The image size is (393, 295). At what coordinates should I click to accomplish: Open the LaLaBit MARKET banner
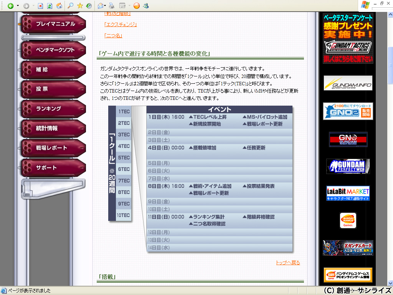pos(348,193)
